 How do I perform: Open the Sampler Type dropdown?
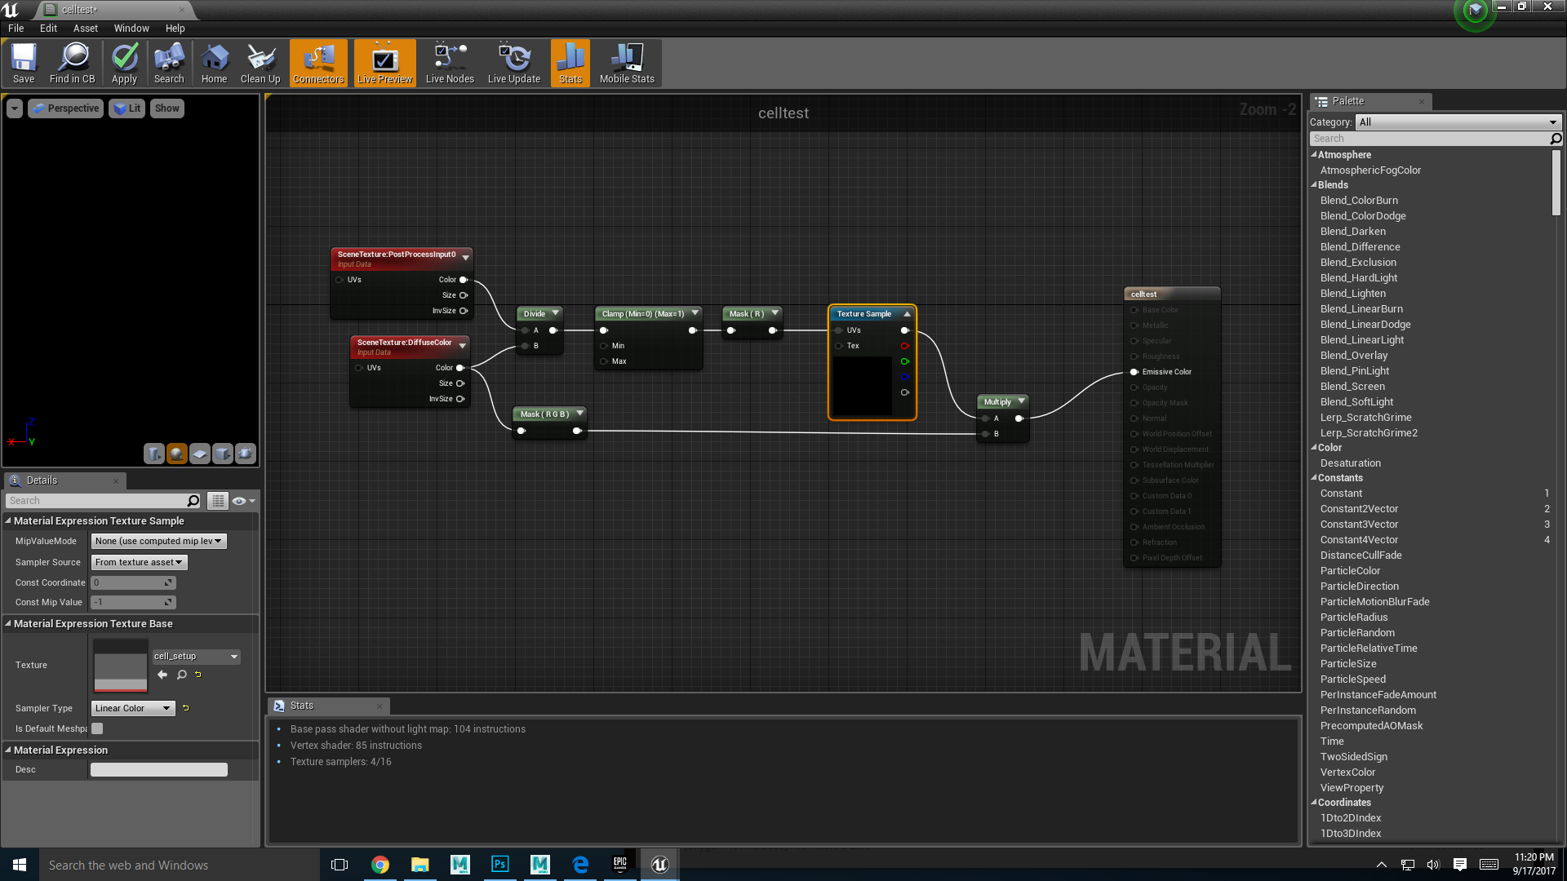133,708
